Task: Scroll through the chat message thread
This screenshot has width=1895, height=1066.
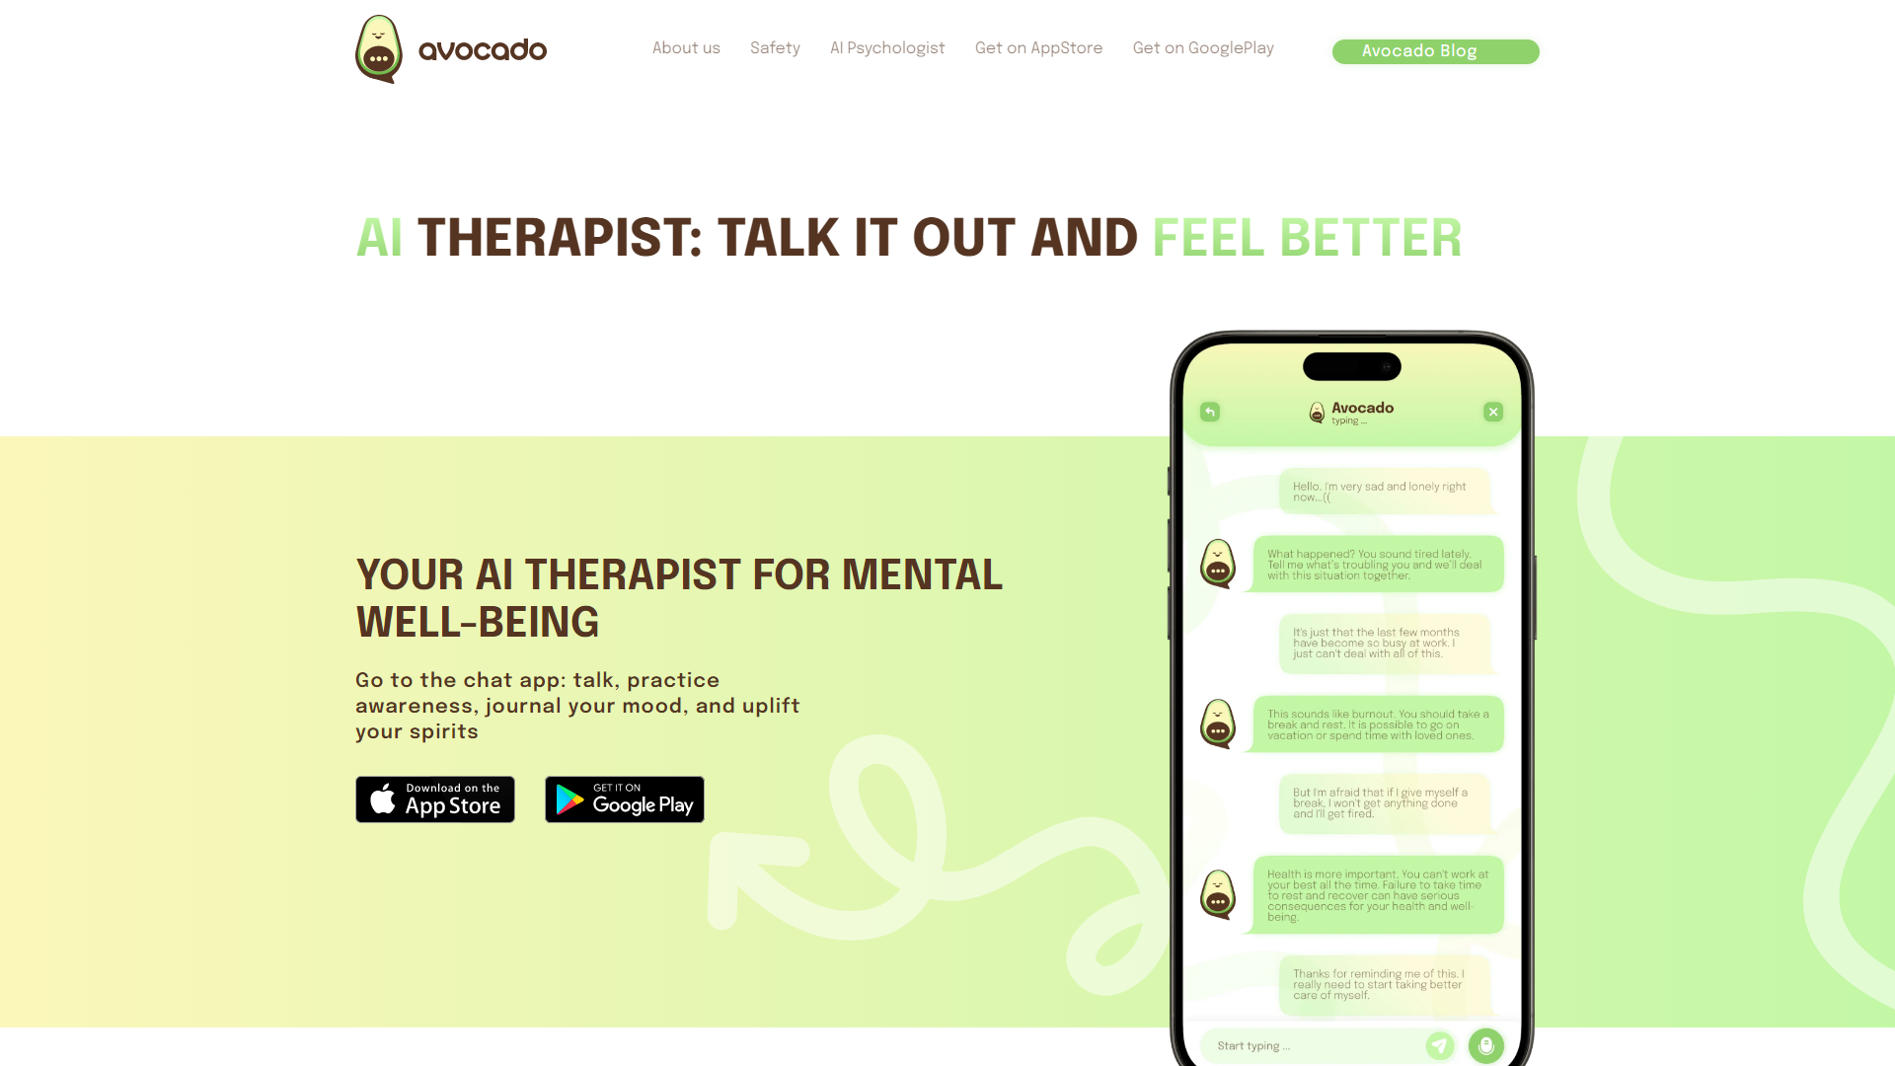Action: pyautogui.click(x=1351, y=728)
